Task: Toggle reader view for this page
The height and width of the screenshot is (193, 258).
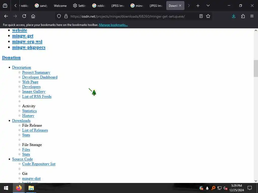Action: click(x=201, y=16)
